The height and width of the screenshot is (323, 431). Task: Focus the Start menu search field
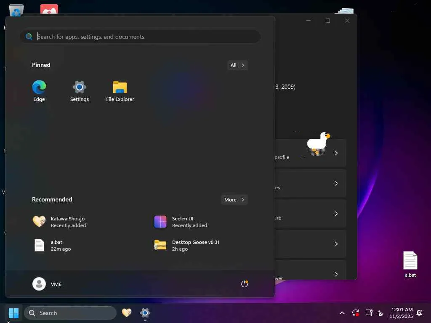[140, 37]
